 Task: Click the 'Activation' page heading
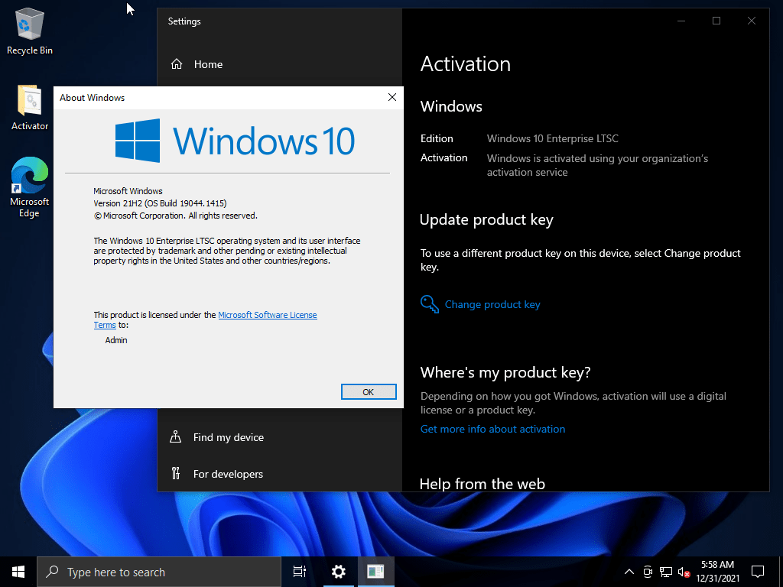tap(466, 64)
